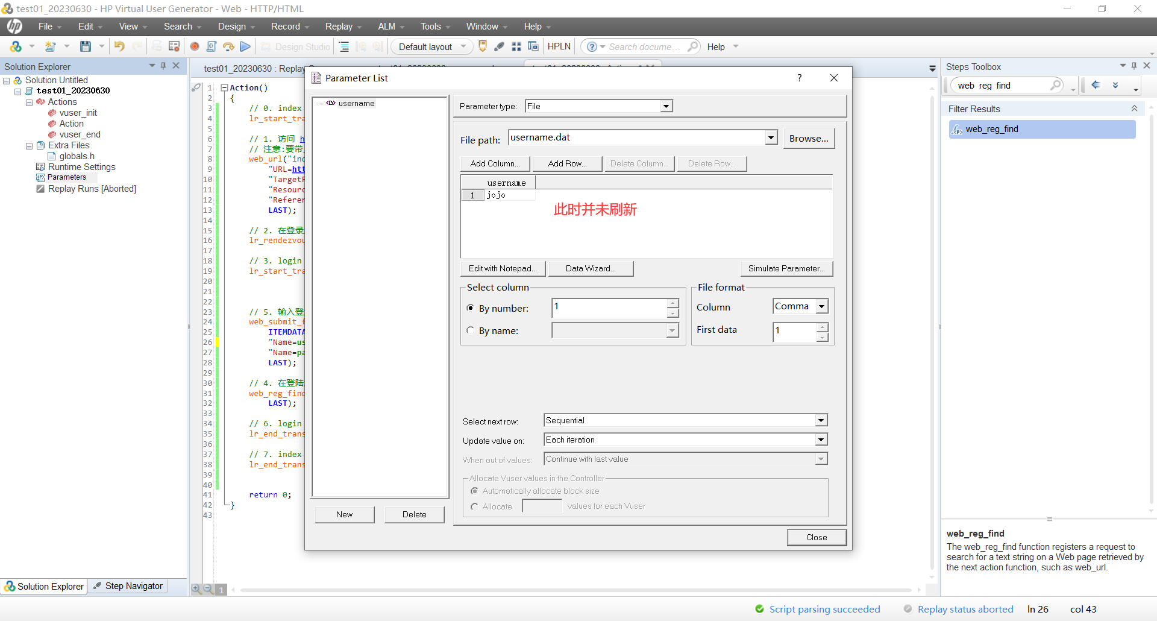Select web_reg_find in Filter Results

1043,129
